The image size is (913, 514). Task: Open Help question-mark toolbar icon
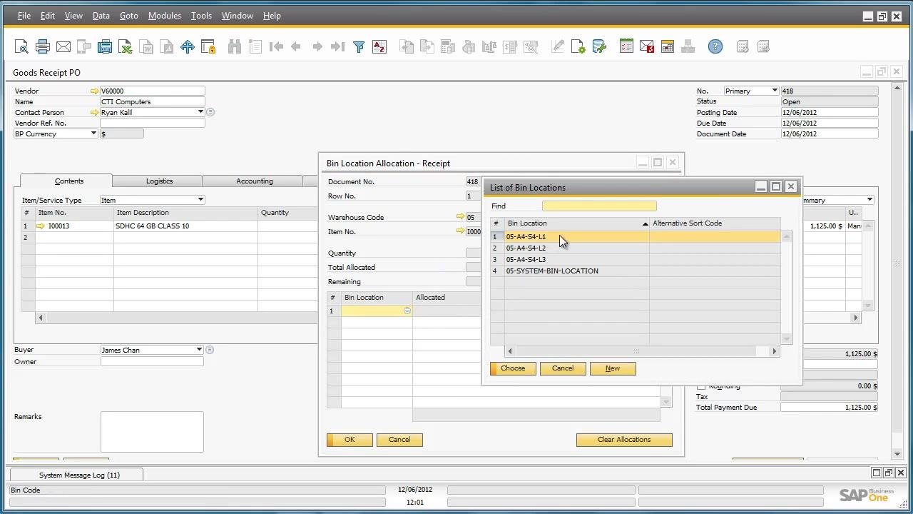coord(715,47)
